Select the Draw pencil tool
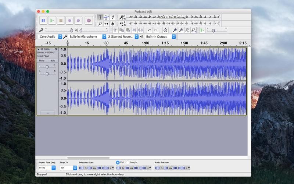This screenshot has height=184, width=294. pyautogui.click(x=113, y=17)
